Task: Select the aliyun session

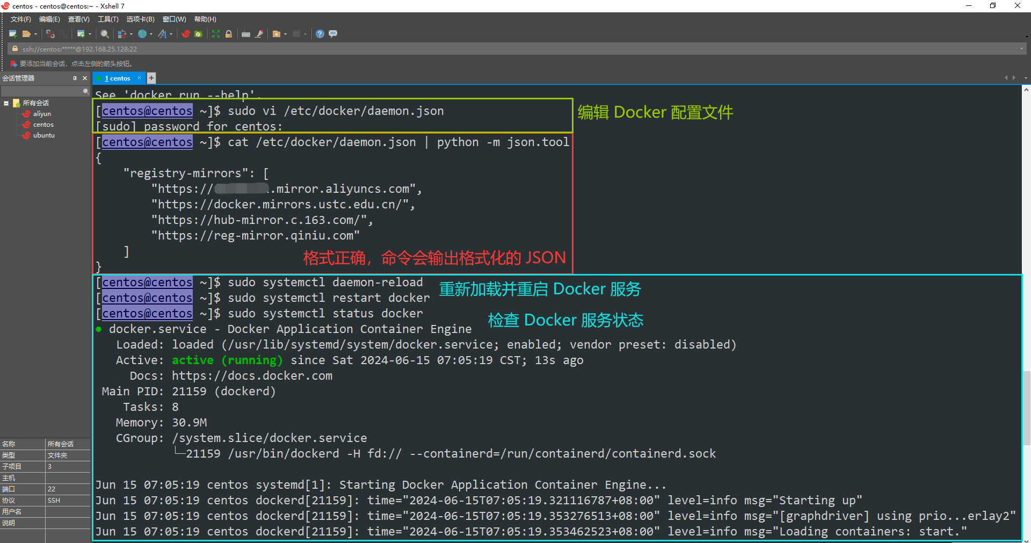Action: click(42, 114)
